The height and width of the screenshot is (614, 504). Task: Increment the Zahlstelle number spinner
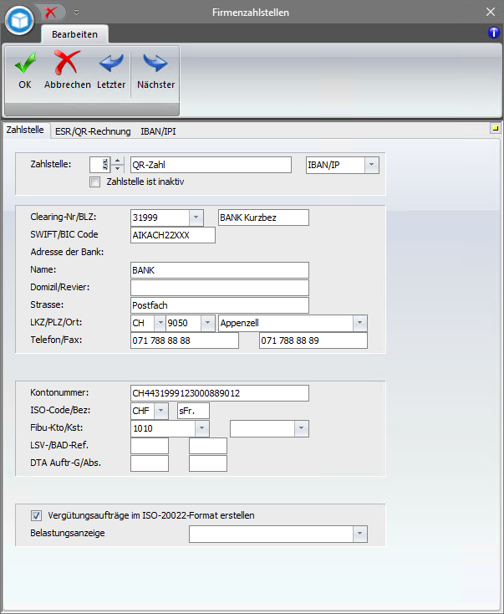117,161
